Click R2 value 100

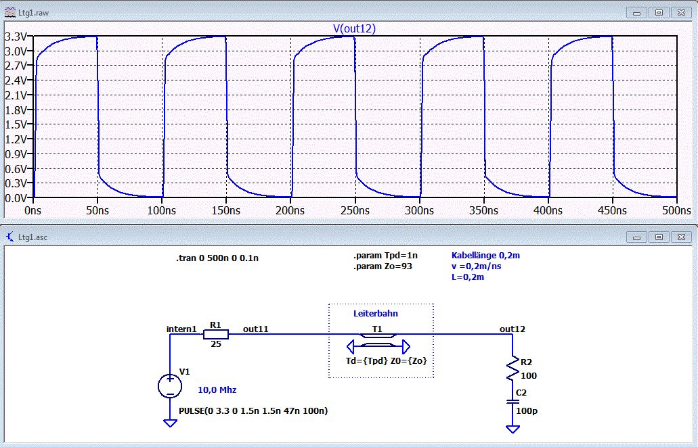click(x=529, y=376)
